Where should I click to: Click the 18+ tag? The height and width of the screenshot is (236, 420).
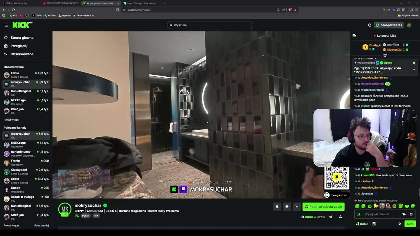click(96, 216)
